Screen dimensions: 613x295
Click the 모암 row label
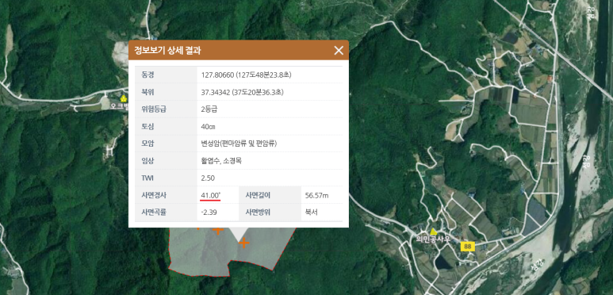point(148,144)
